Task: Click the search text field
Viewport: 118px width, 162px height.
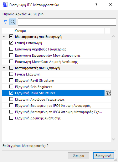Action: 67,22
